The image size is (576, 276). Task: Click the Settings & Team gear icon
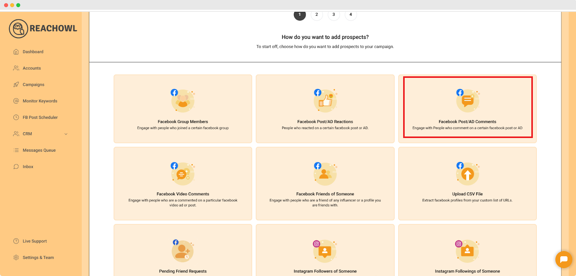click(16, 258)
